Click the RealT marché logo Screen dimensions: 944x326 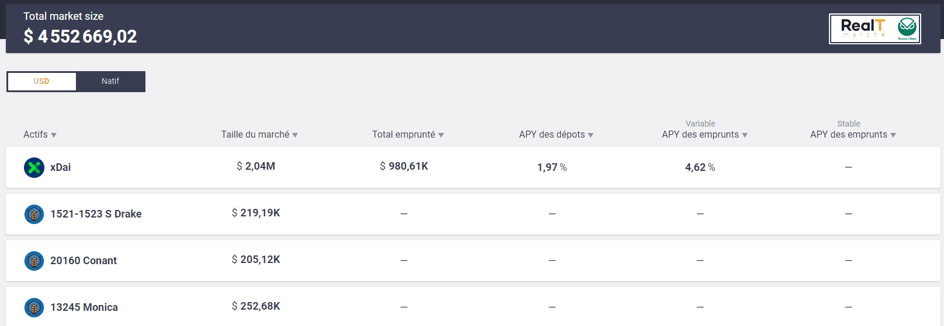[863, 28]
